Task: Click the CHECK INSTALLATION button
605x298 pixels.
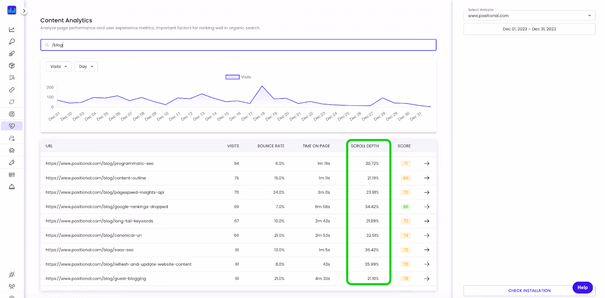Action: tap(529, 290)
